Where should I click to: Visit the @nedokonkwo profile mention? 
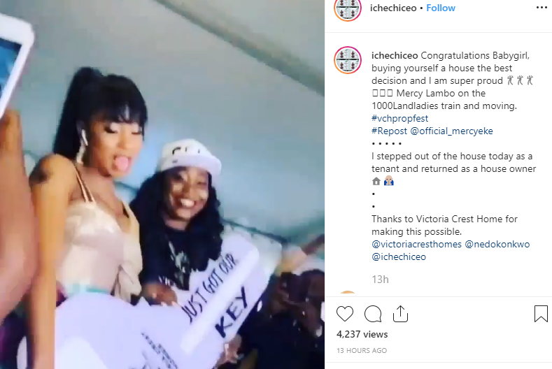pos(497,244)
